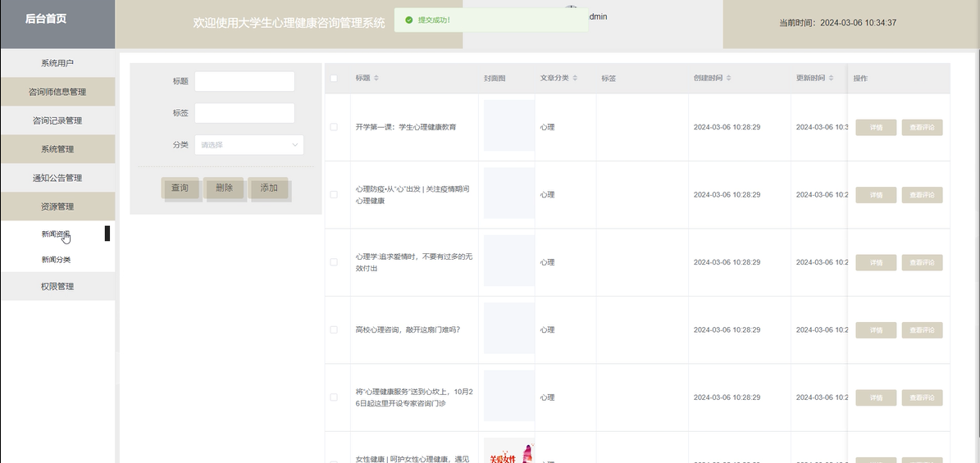Focus the 标题 search input field
Screen dimensions: 980x463
point(244,81)
